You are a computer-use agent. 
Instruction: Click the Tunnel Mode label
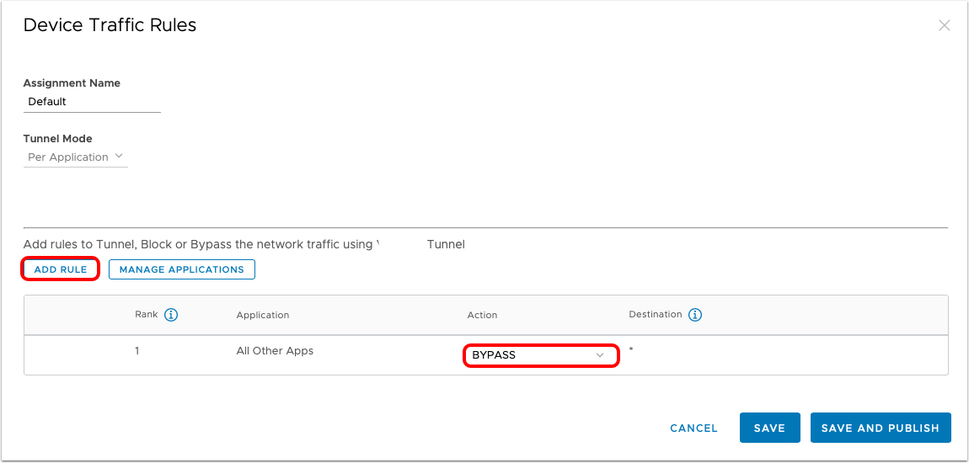[57, 139]
